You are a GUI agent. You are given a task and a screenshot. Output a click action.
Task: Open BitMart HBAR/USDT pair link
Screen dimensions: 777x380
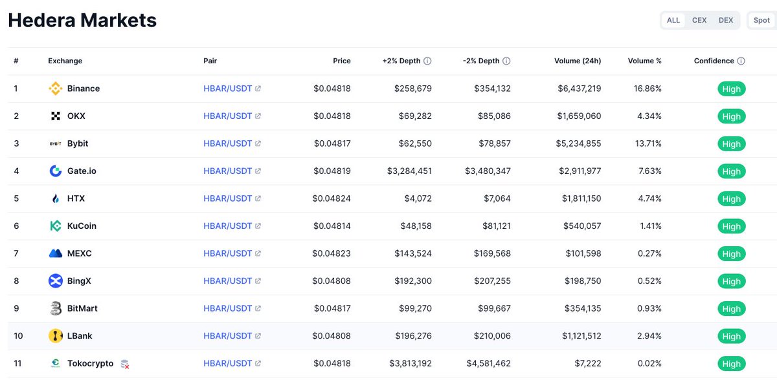(x=227, y=308)
